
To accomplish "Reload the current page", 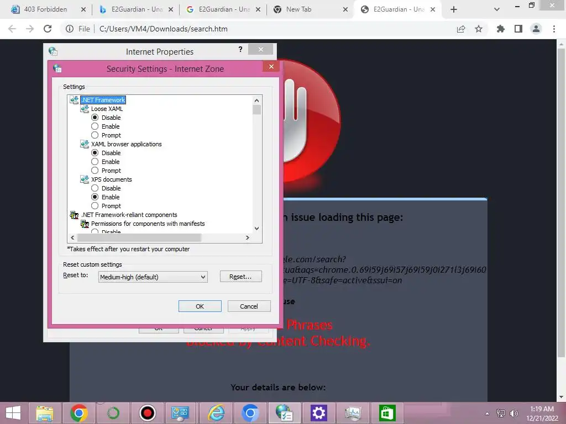I will 48,29.
